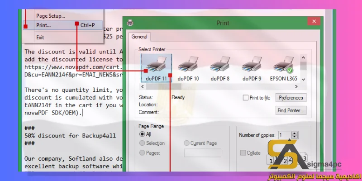Image resolution: width=362 pixels, height=181 pixels.
Task: Click the printer list right scroll arrow
Action: (296, 86)
